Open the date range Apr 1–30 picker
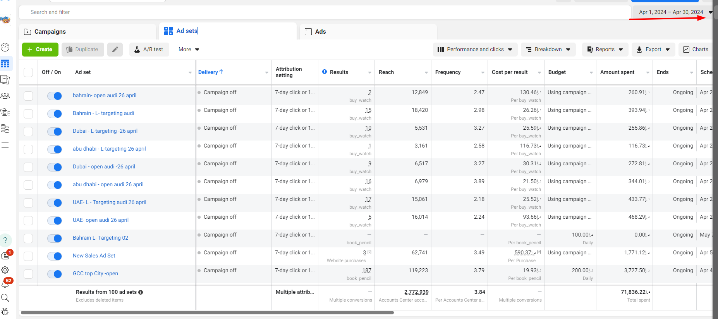 (x=674, y=12)
